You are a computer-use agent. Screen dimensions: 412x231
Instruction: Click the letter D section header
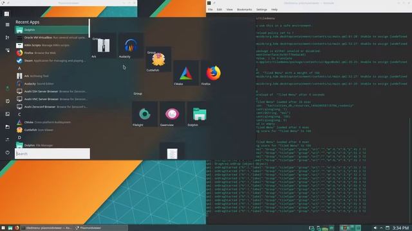[19, 137]
